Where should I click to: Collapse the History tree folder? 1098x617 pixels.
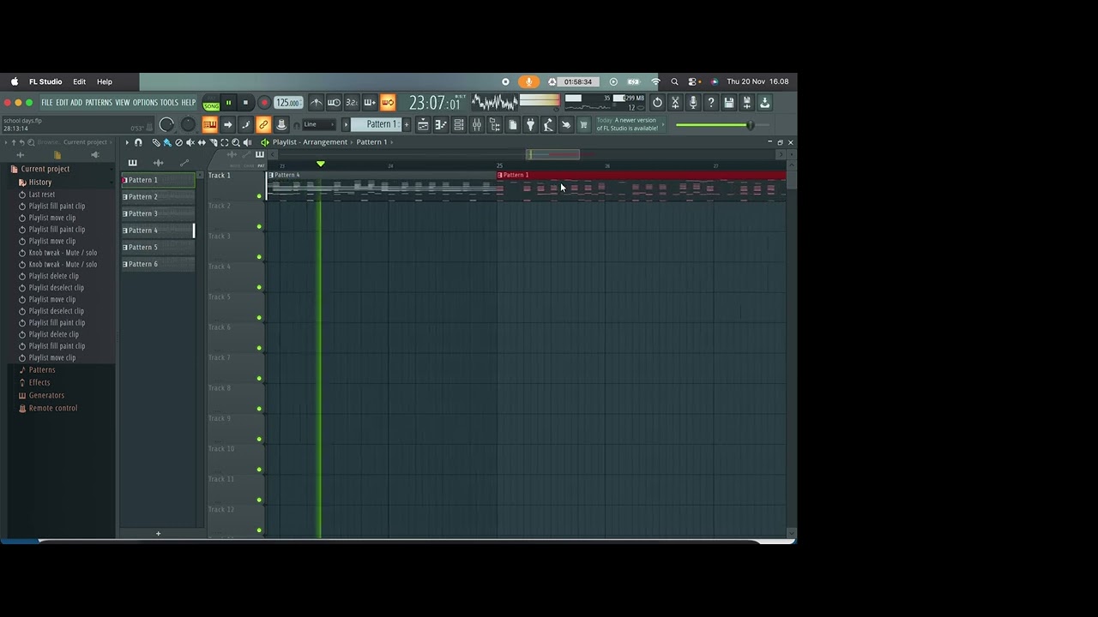pyautogui.click(x=40, y=182)
